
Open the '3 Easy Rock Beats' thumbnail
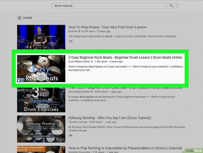click(41, 69)
